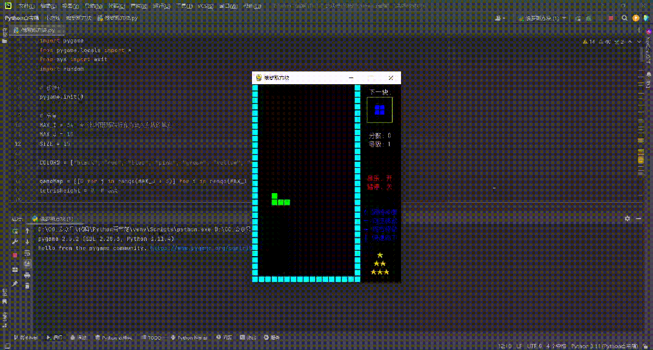This screenshot has width=653, height=350.
Task: Click the code line starting "SIZE ="
Action: pos(55,144)
